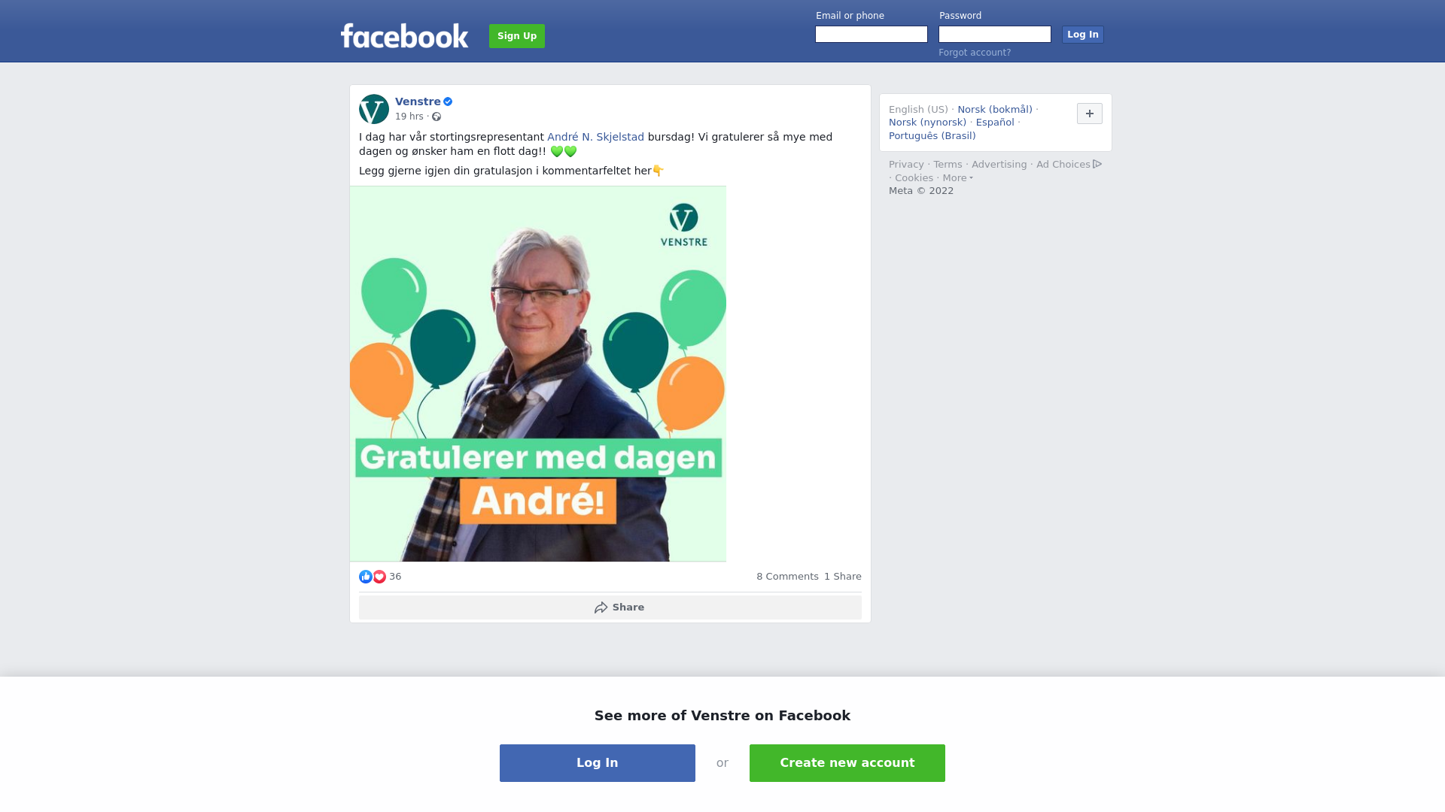Switch language to Norsk (bokmål)
This screenshot has width=1445, height=812.
(x=995, y=110)
